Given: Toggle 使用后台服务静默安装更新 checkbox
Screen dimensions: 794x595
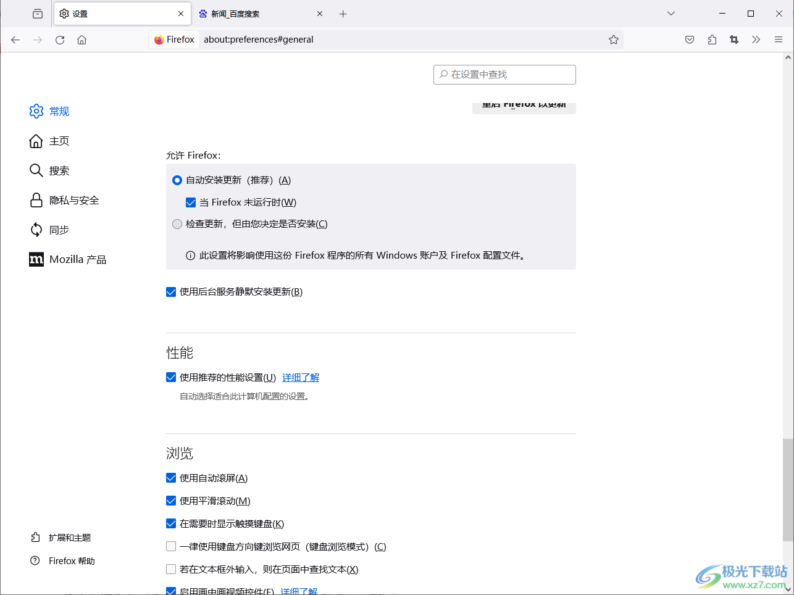Looking at the screenshot, I should point(171,292).
